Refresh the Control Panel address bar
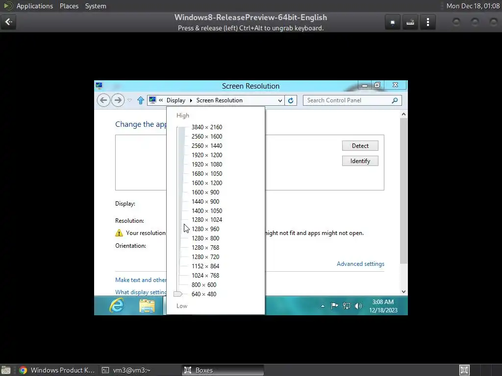Screen dimensions: 502x376 pyautogui.click(x=291, y=100)
